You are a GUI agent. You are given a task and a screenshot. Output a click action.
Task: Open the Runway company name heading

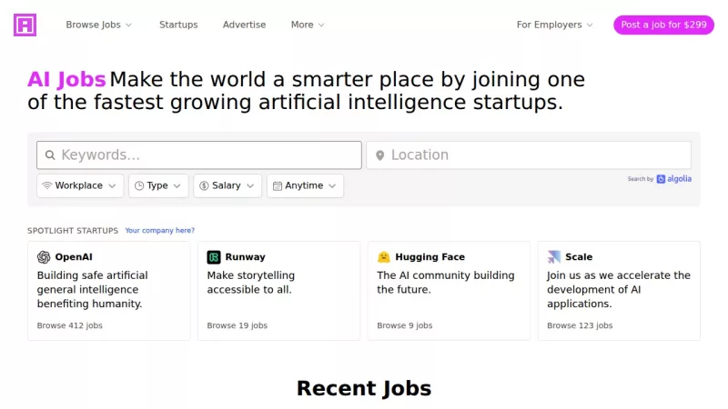pos(245,257)
